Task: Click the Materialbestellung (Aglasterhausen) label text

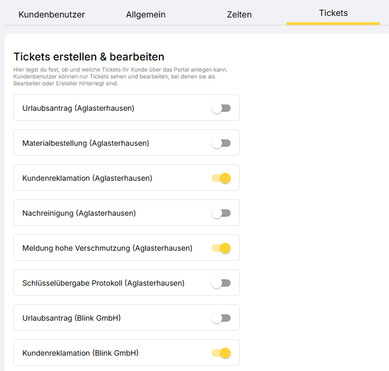Action: click(86, 143)
